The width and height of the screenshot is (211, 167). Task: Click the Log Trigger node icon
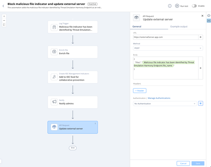pyautogui.click(x=54, y=27)
